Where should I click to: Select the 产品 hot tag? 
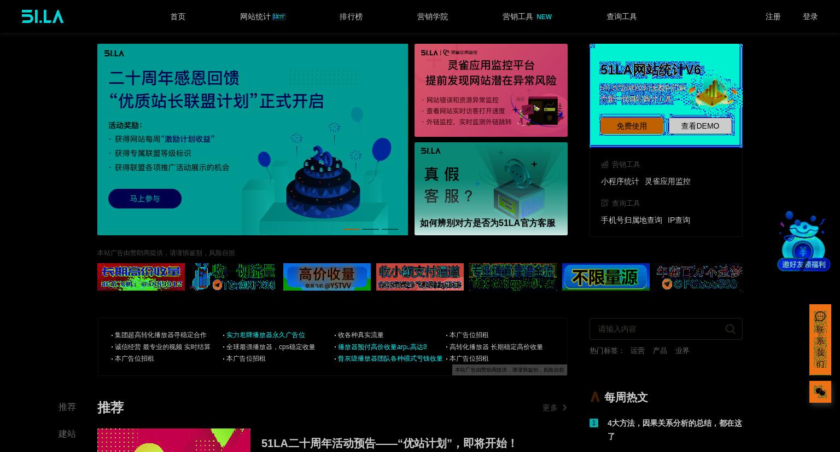click(660, 350)
